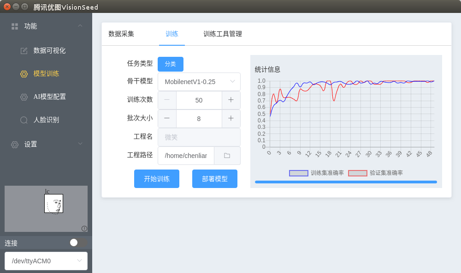461x273 pixels.
Task: Open the 训练工具管理 tab
Action: [223, 34]
